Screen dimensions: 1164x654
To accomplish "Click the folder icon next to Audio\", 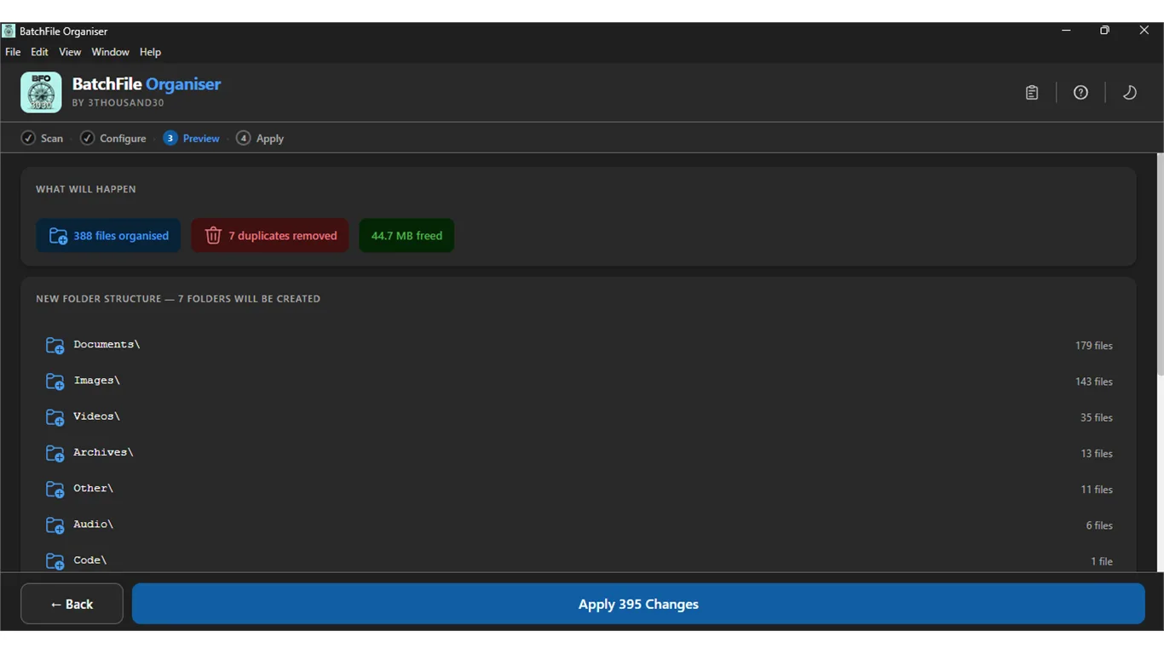I will click(x=55, y=525).
